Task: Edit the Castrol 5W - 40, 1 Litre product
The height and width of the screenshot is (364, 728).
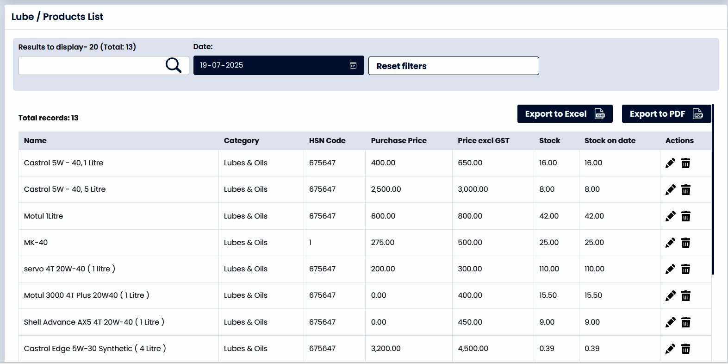Action: click(x=670, y=163)
